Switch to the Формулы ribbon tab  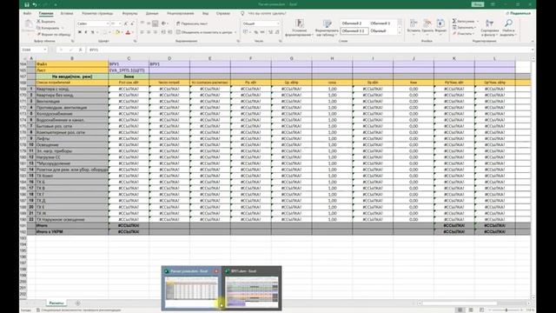(x=129, y=14)
